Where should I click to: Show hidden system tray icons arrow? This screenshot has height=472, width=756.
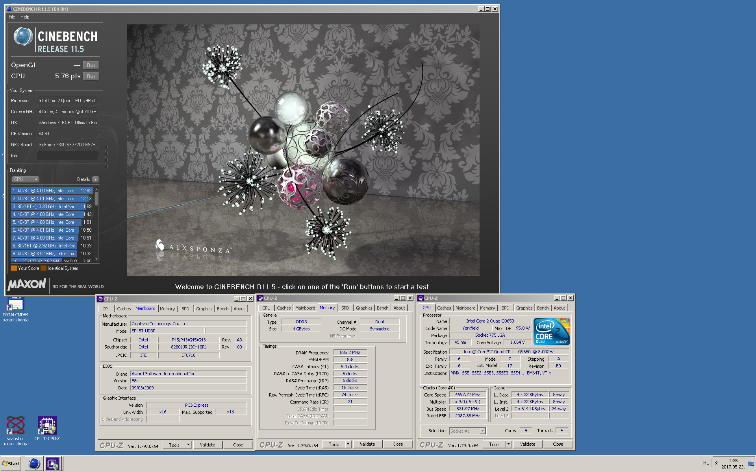pos(716,463)
